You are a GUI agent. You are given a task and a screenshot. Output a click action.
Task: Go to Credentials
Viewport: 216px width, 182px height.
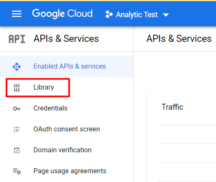click(x=51, y=108)
